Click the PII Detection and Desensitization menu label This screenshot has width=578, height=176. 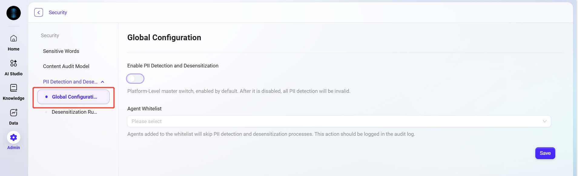pyautogui.click(x=70, y=82)
